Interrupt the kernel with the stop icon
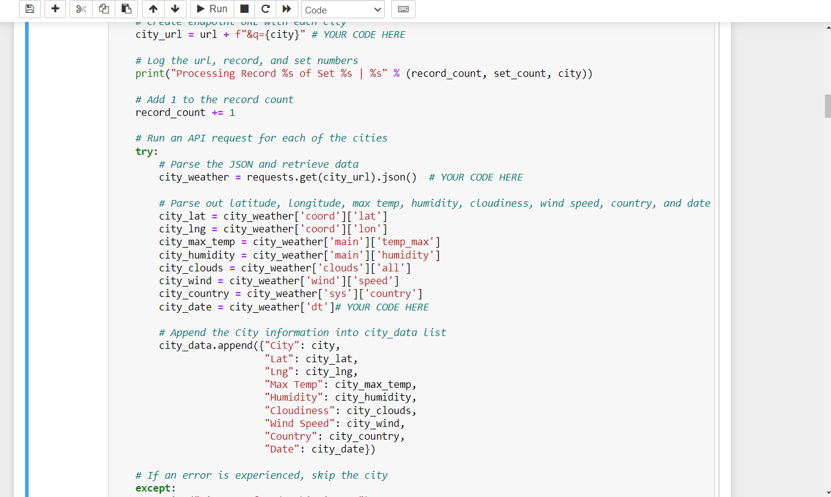This screenshot has height=497, width=831. click(244, 9)
